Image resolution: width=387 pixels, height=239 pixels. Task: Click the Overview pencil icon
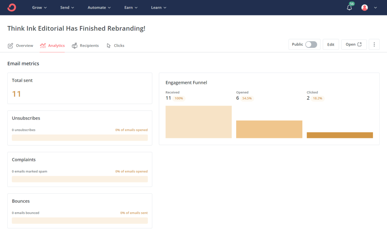click(x=11, y=46)
